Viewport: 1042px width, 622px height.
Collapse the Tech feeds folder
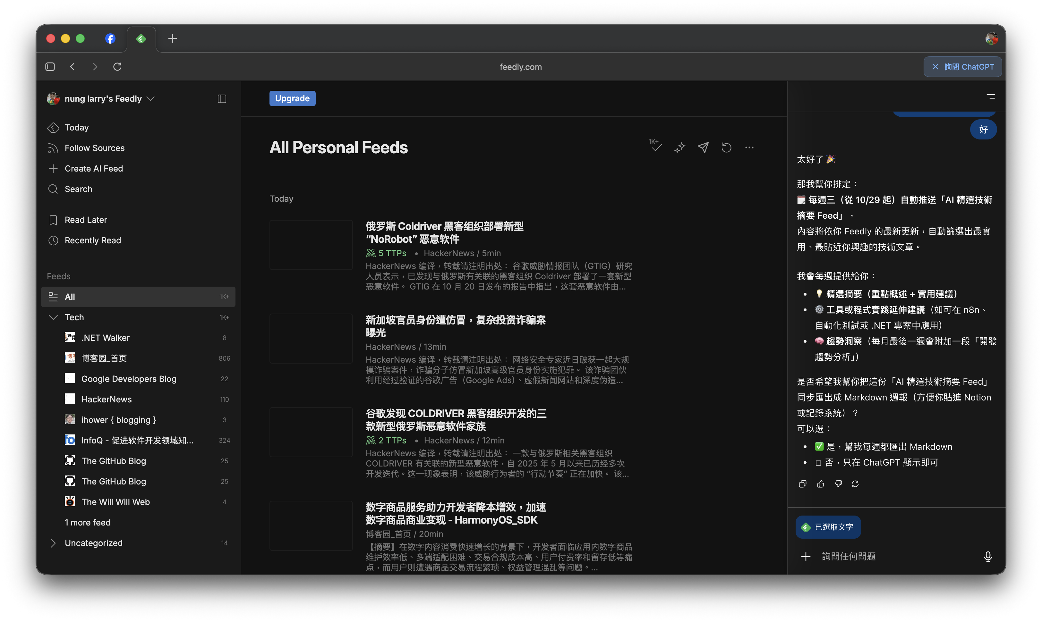[53, 317]
